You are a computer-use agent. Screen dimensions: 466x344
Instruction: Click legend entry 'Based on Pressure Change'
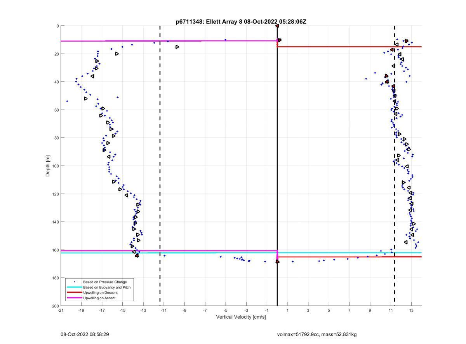point(105,282)
